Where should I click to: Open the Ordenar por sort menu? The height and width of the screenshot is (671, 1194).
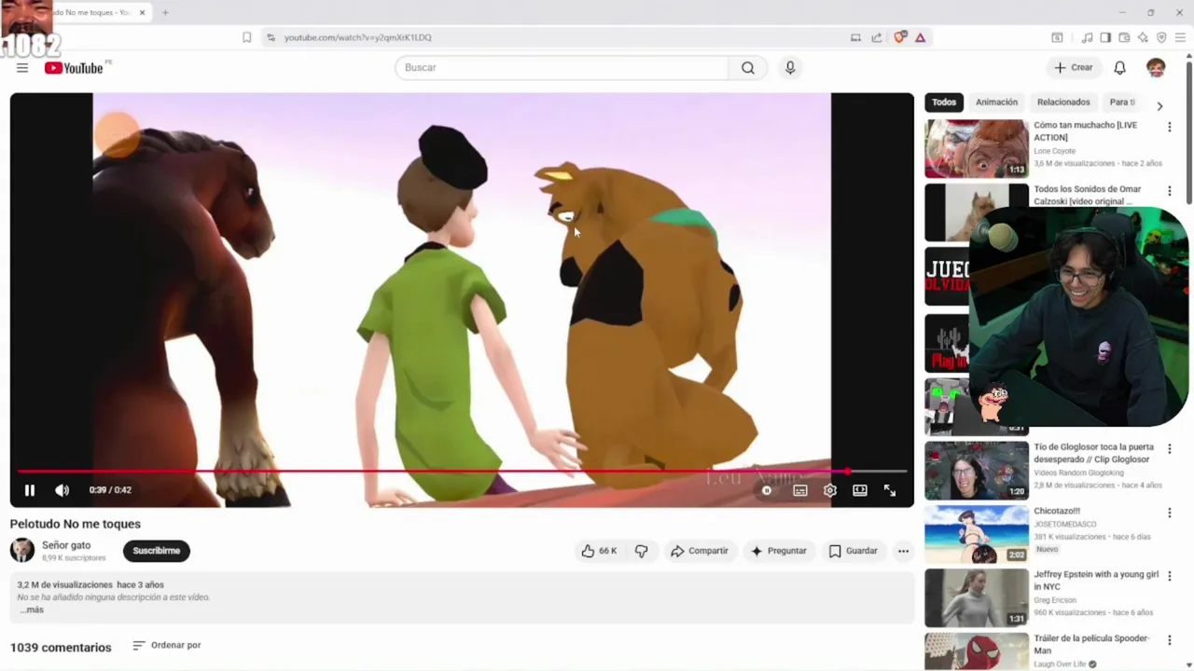(x=167, y=645)
